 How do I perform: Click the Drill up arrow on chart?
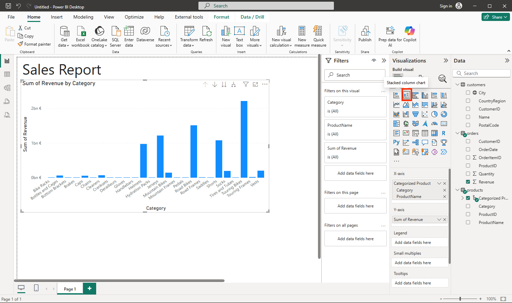click(x=205, y=84)
